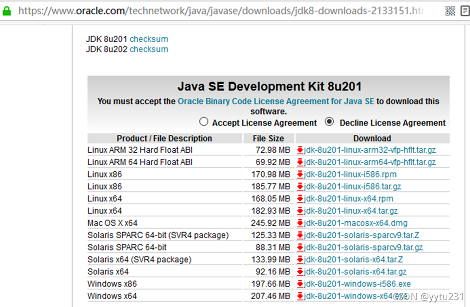Download jdk-8u201-solaris-sparcv9.tar.Z link
470x307 pixels.
pos(362,235)
